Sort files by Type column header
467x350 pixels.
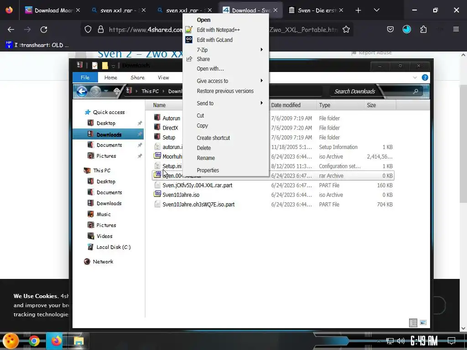[340, 105]
